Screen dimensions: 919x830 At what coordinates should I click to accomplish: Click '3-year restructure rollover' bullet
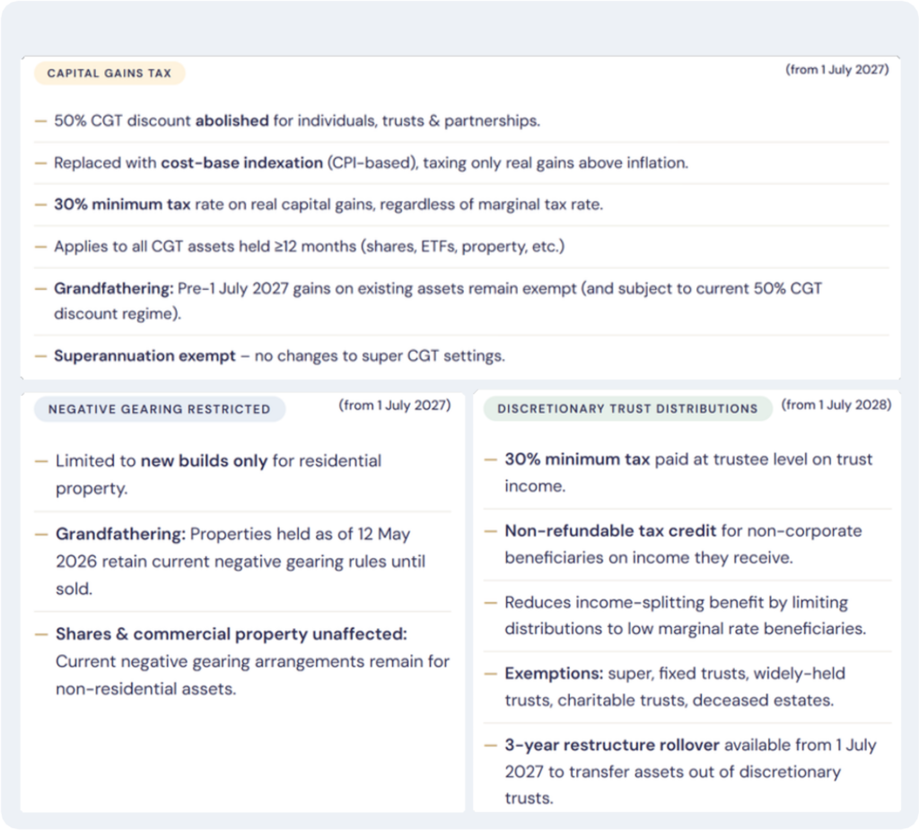pyautogui.click(x=690, y=772)
